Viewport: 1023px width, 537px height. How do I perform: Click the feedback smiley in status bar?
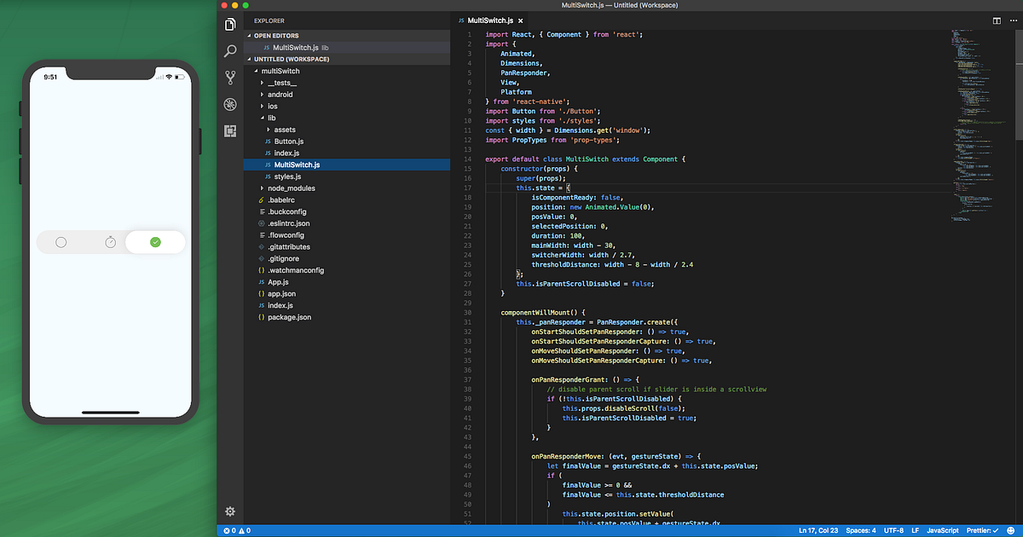pos(1011,529)
